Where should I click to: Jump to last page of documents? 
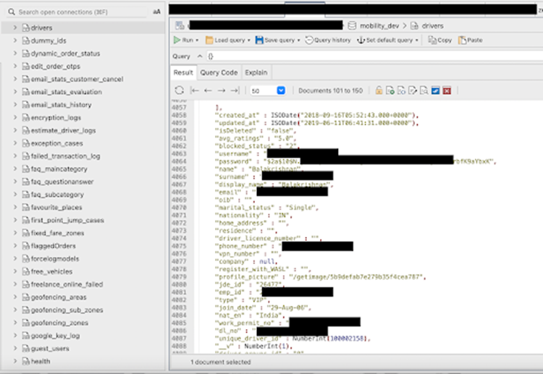[x=235, y=90]
